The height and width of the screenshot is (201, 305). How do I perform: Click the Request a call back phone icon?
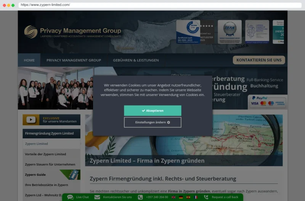click(x=206, y=197)
